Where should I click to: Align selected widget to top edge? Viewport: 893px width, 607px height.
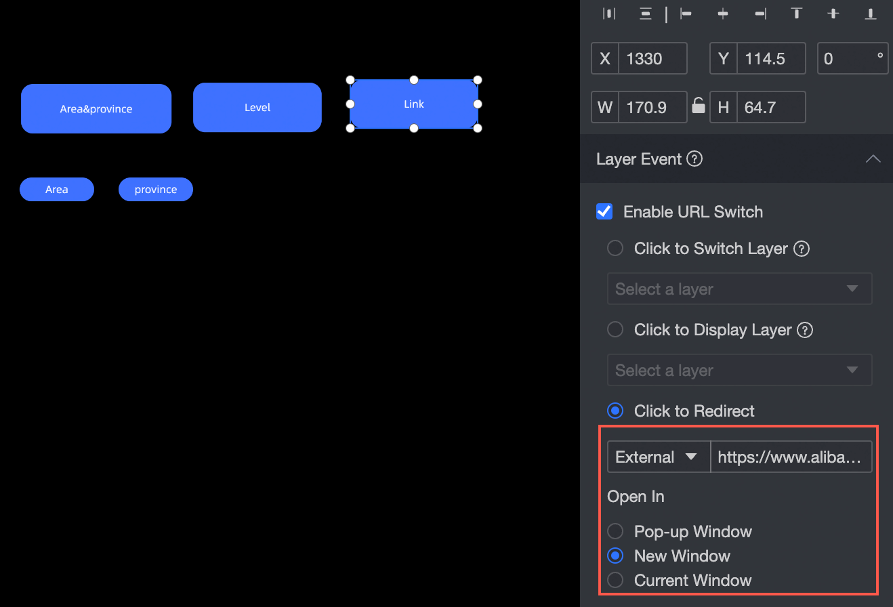pyautogui.click(x=797, y=14)
